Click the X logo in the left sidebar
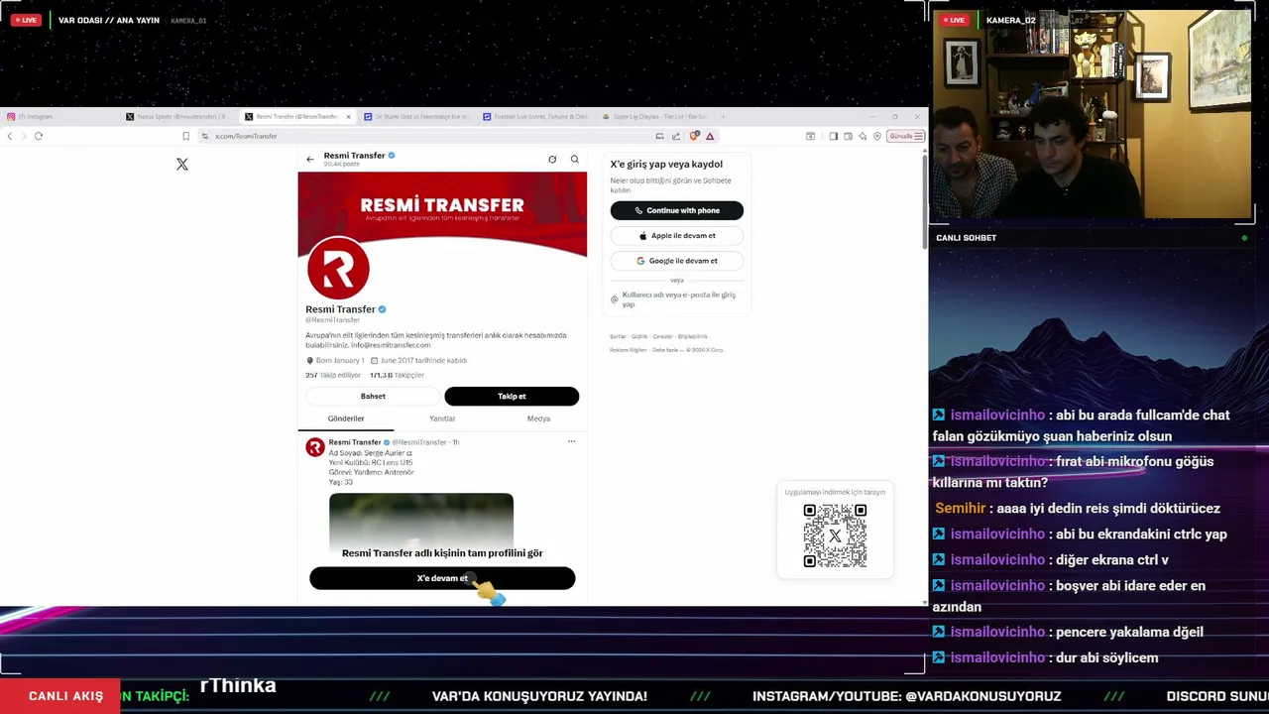The height and width of the screenshot is (714, 1269). point(182,164)
